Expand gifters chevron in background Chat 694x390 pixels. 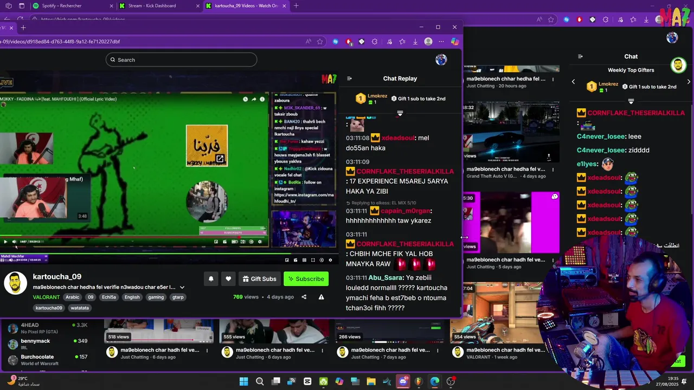[631, 101]
